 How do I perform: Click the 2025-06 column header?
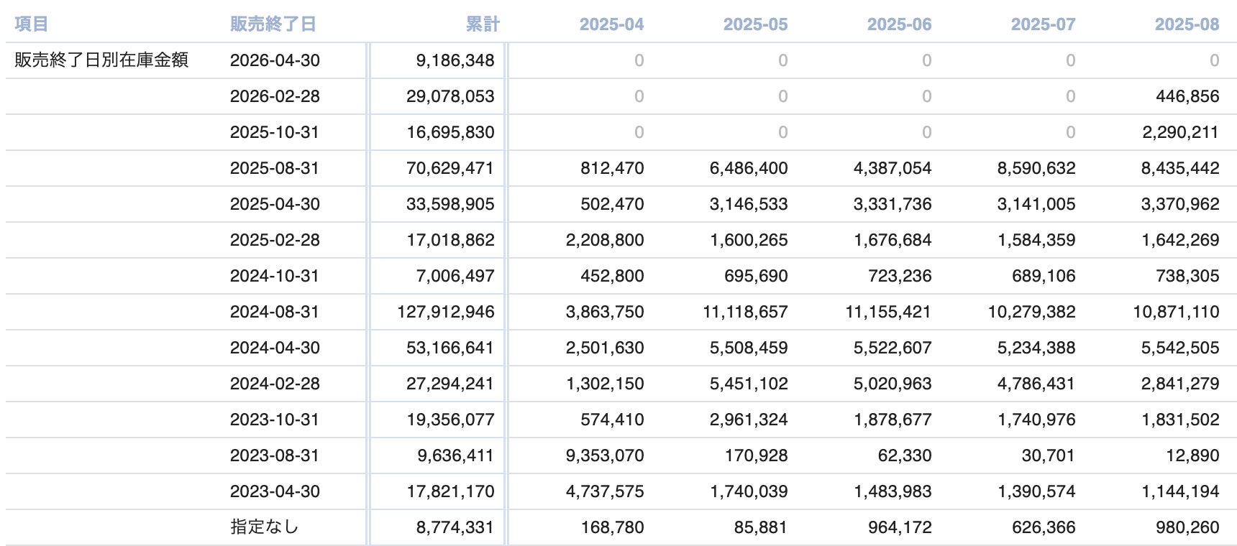click(899, 24)
